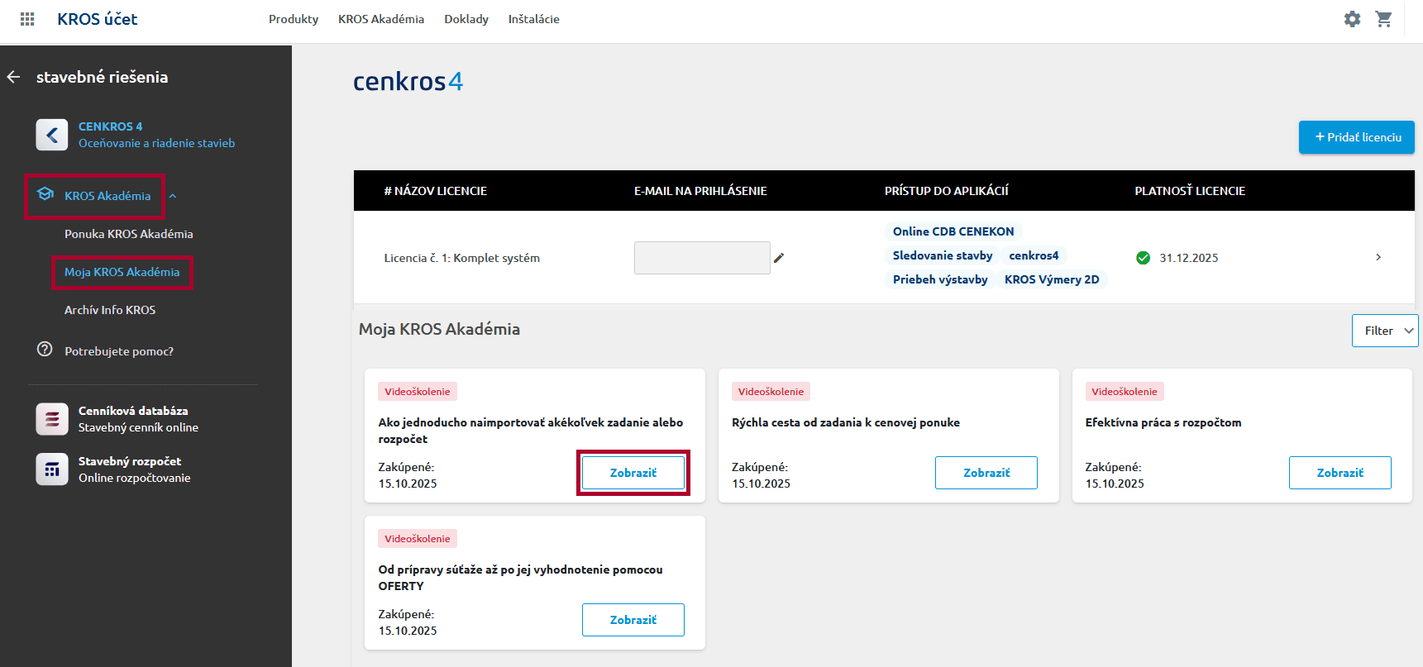
Task: Open the shopping cart icon
Action: tap(1383, 19)
